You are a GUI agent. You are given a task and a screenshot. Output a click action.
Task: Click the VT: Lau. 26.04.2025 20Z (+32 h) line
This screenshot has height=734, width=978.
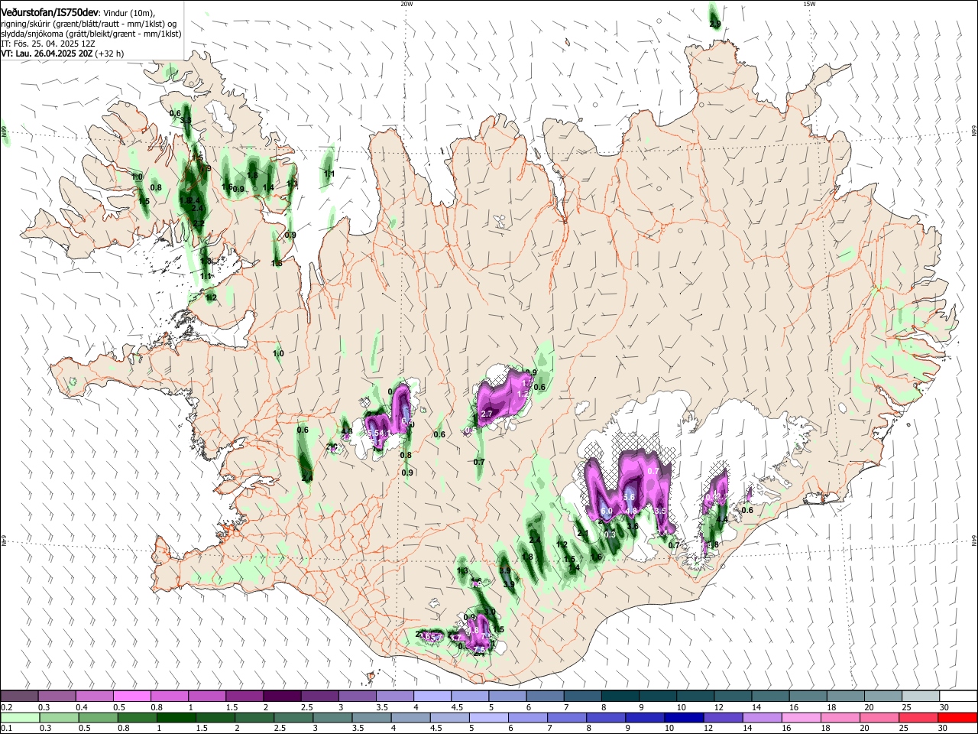[x=61, y=54]
